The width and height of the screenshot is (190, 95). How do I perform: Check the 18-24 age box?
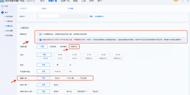pyautogui.click(x=54, y=55)
